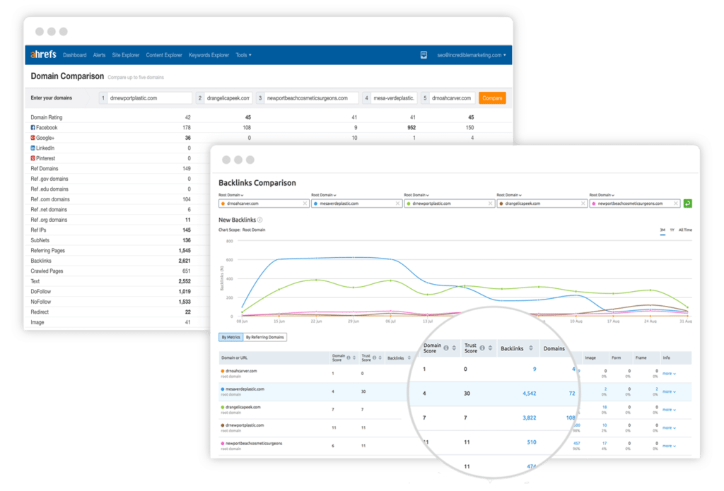
Task: Set chart range to 1Y
Action: click(672, 230)
